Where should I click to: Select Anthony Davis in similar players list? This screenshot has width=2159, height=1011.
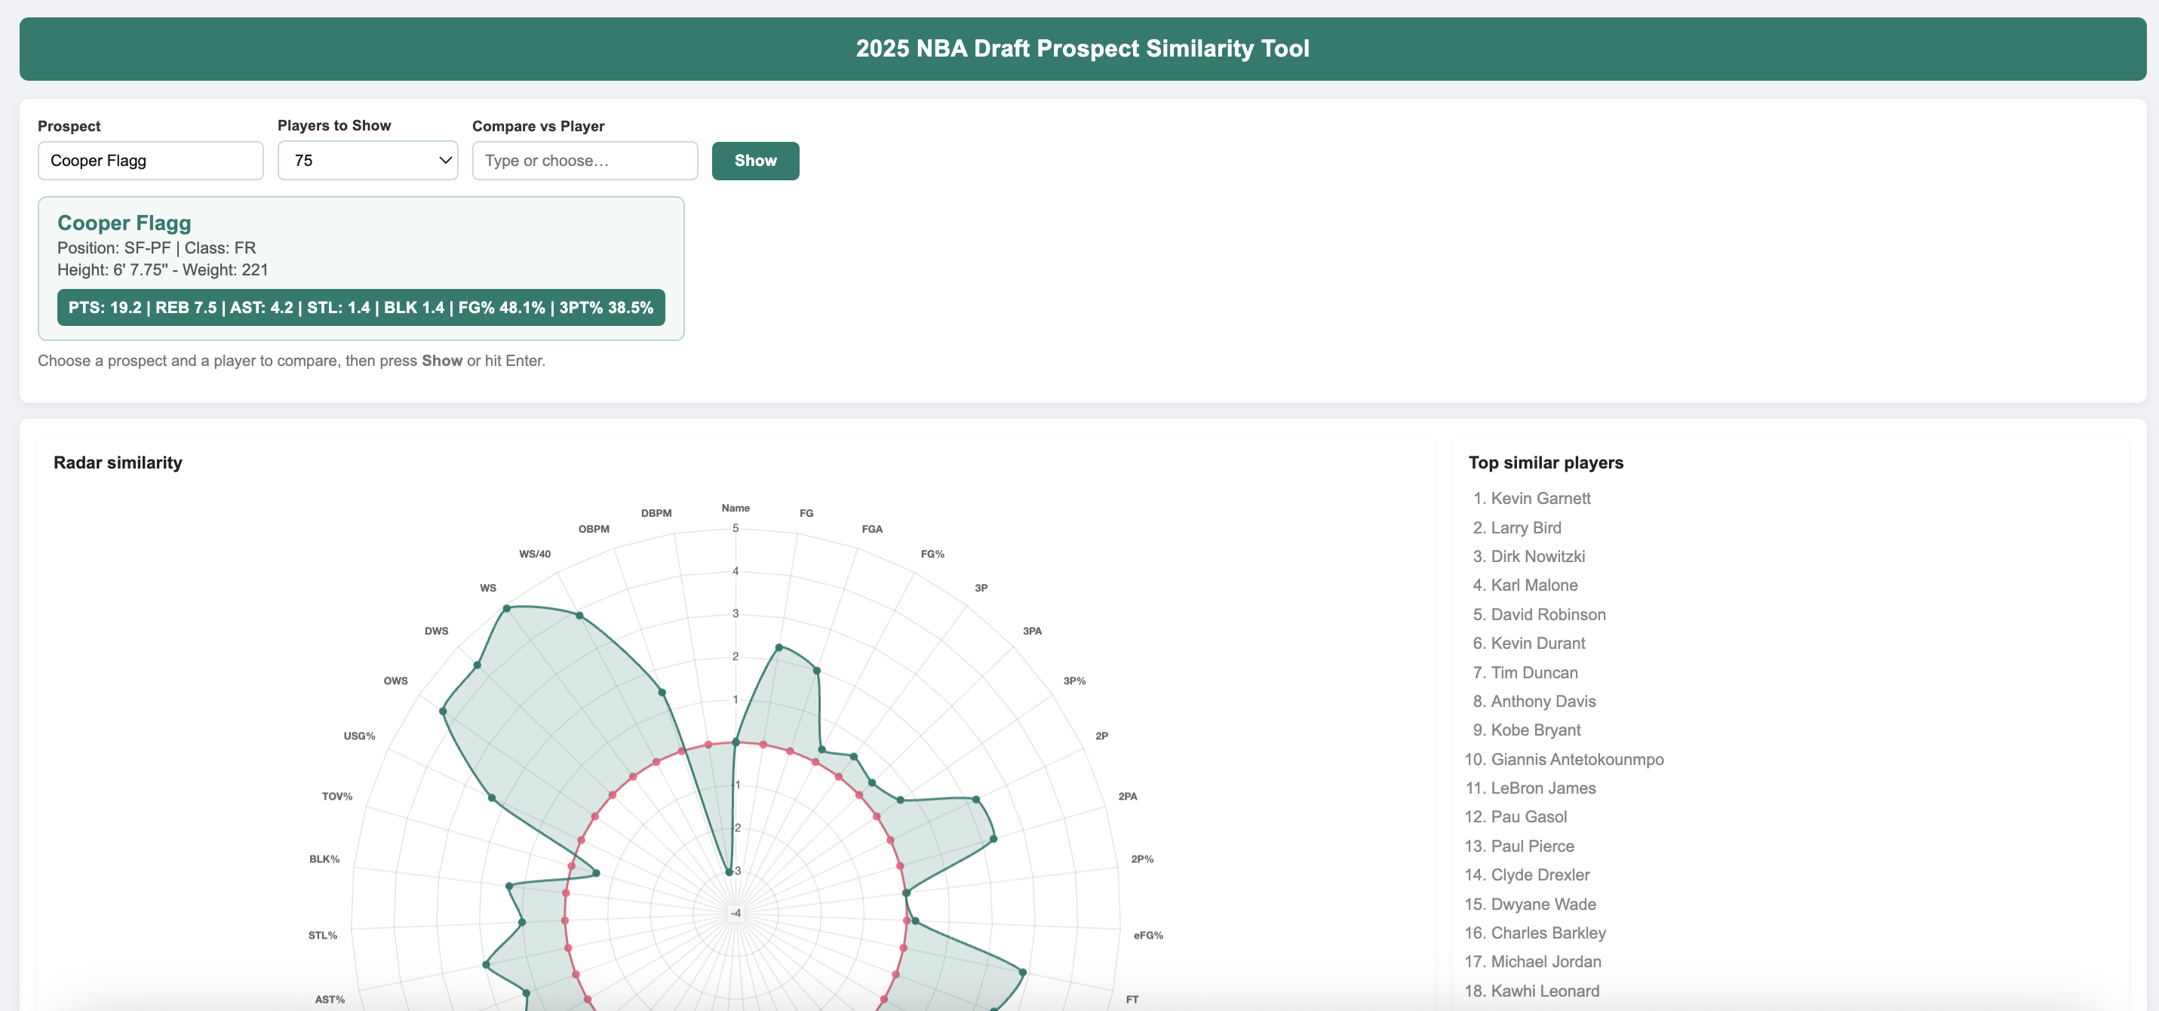point(1543,701)
